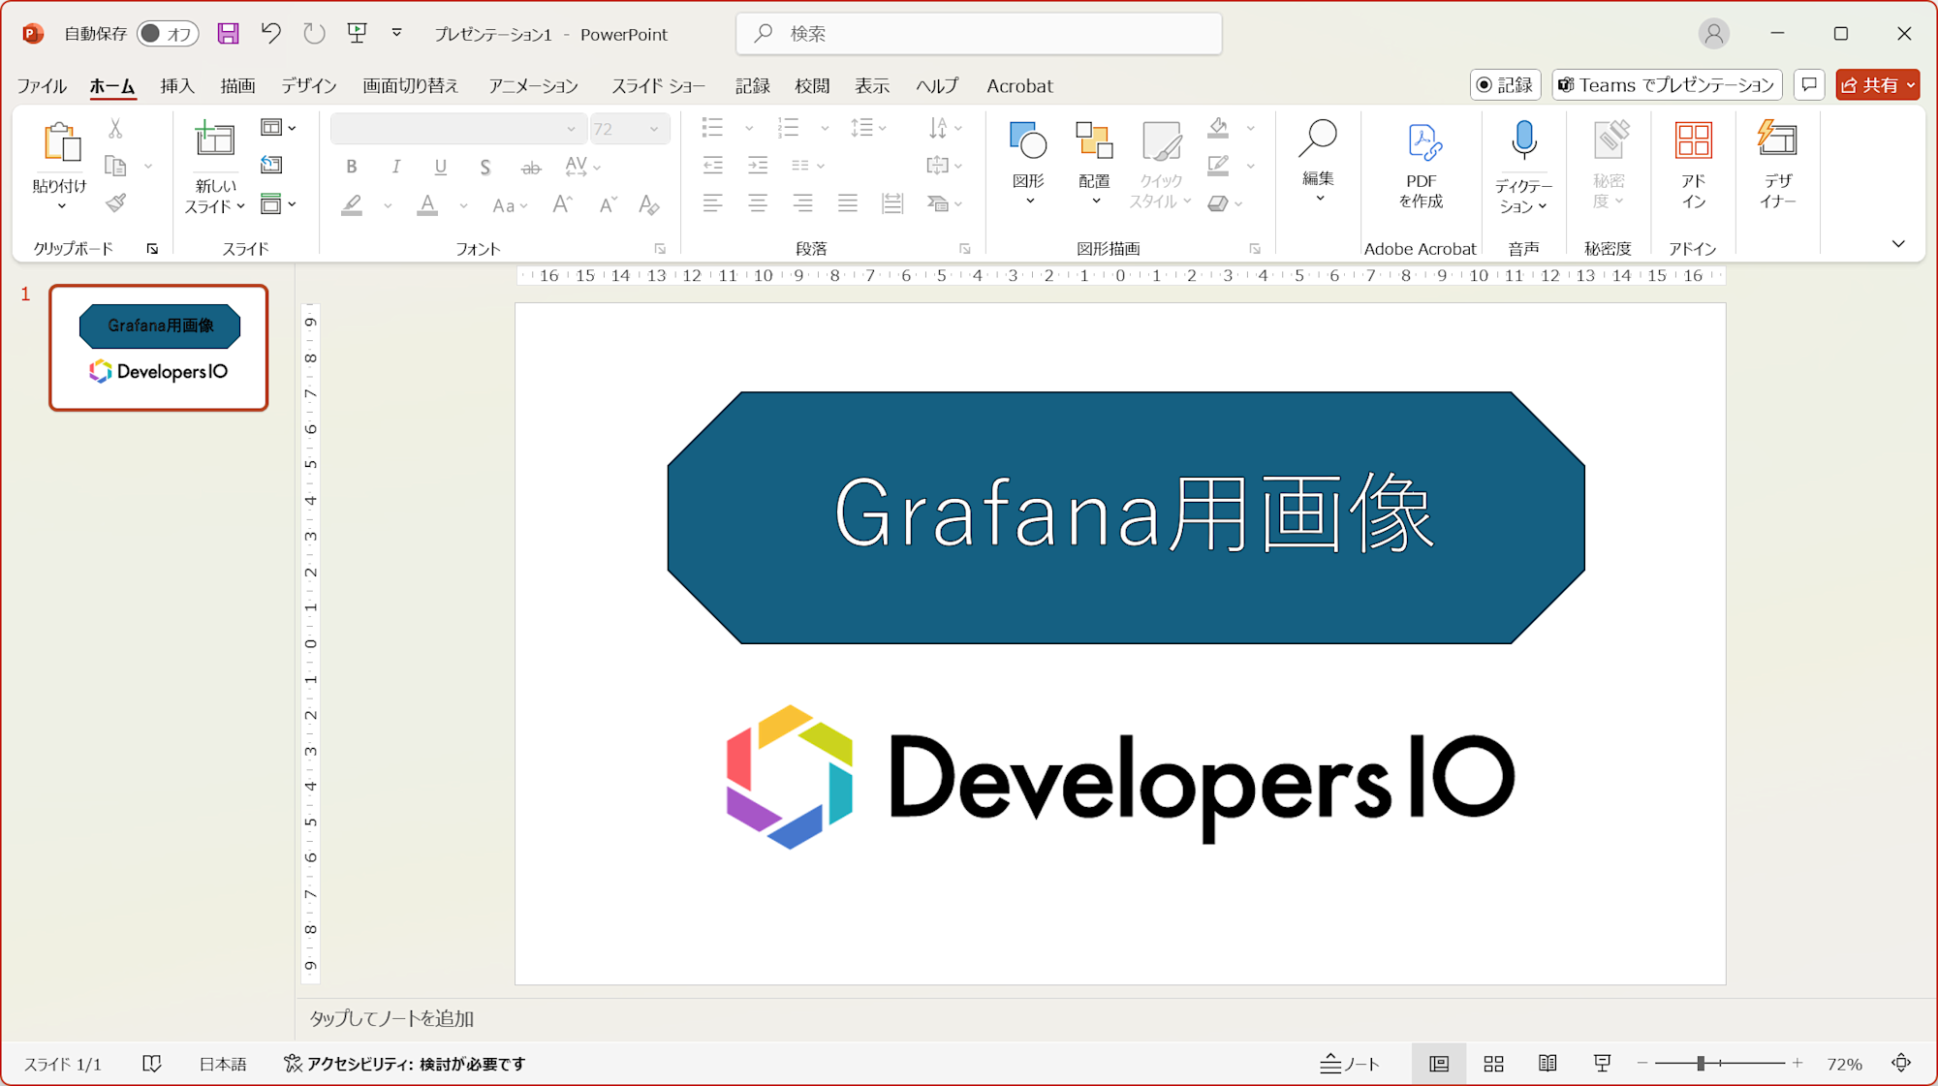Click the Share (共有) button
The width and height of the screenshot is (1938, 1086).
[1869, 85]
